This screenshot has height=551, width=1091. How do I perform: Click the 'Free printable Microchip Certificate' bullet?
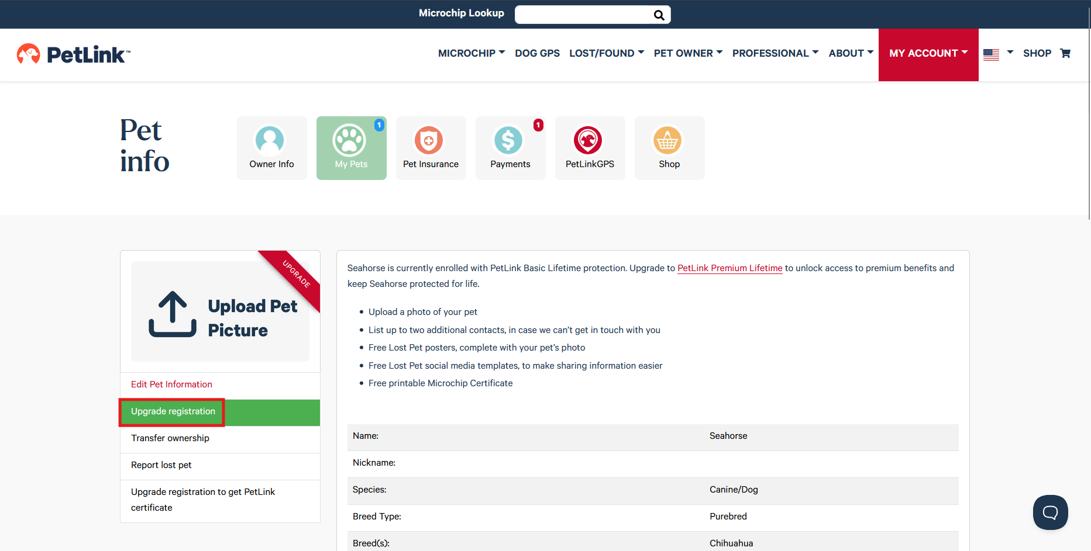tap(440, 383)
